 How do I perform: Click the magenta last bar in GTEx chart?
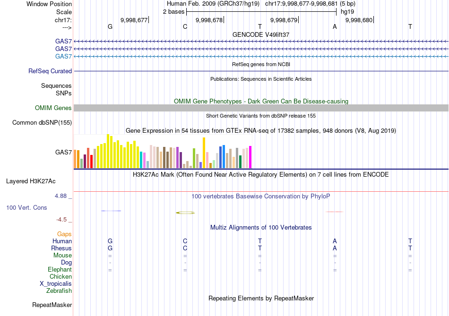click(x=250, y=157)
